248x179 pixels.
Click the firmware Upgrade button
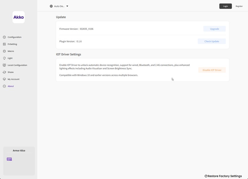click(215, 29)
